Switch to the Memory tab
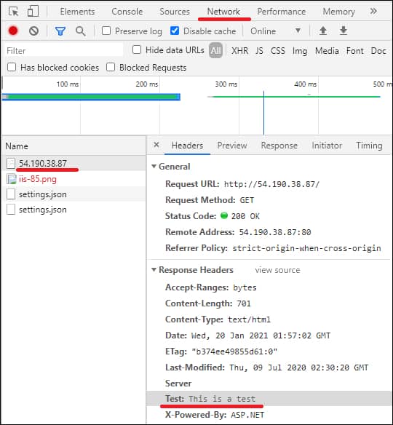393x425 pixels. click(x=339, y=12)
